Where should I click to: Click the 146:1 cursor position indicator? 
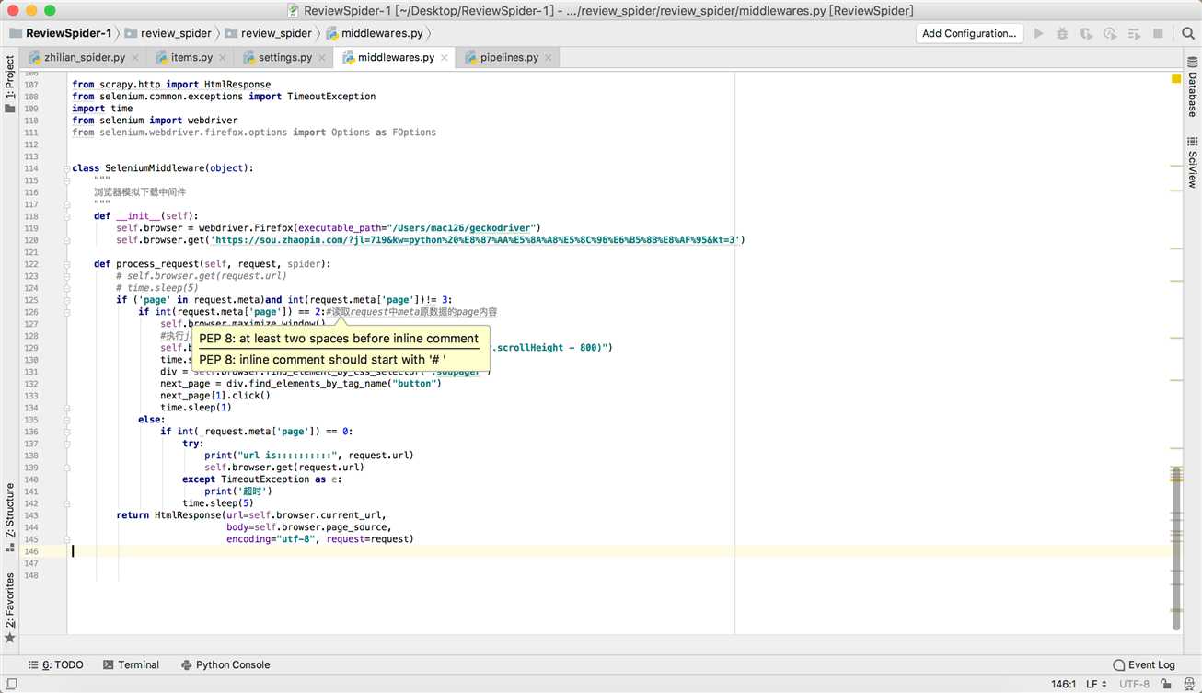[x=1063, y=685]
